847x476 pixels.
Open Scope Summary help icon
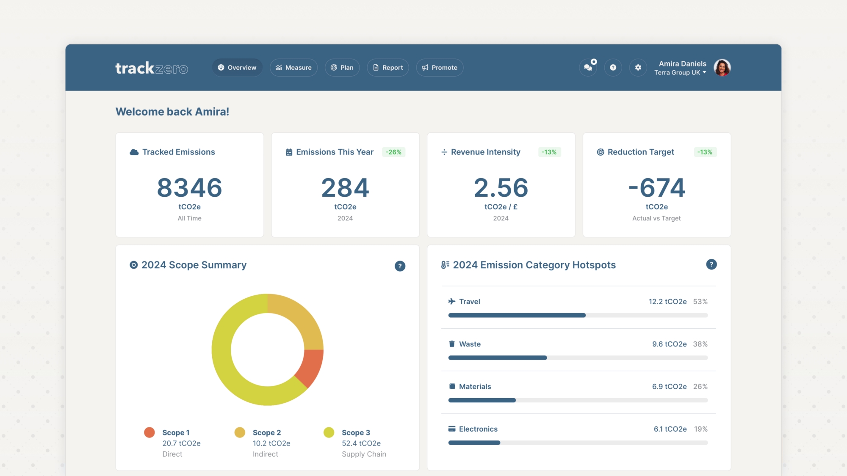point(400,266)
